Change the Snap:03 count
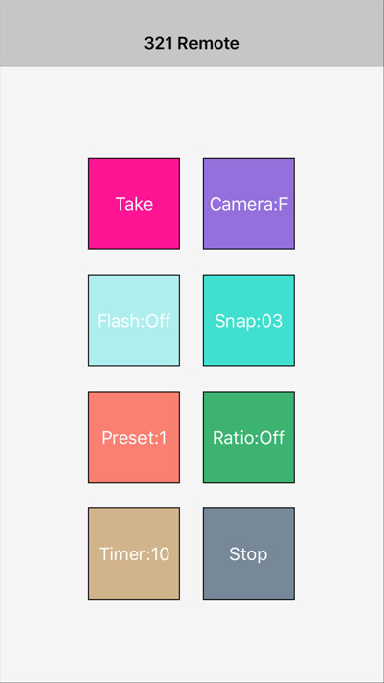The width and height of the screenshot is (384, 683). (248, 320)
